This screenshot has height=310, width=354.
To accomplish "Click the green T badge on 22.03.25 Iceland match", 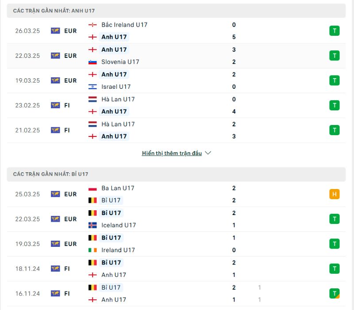I will (x=334, y=219).
